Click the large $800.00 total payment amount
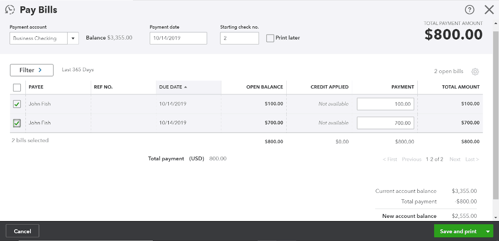The width and height of the screenshot is (499, 241). coord(454,34)
